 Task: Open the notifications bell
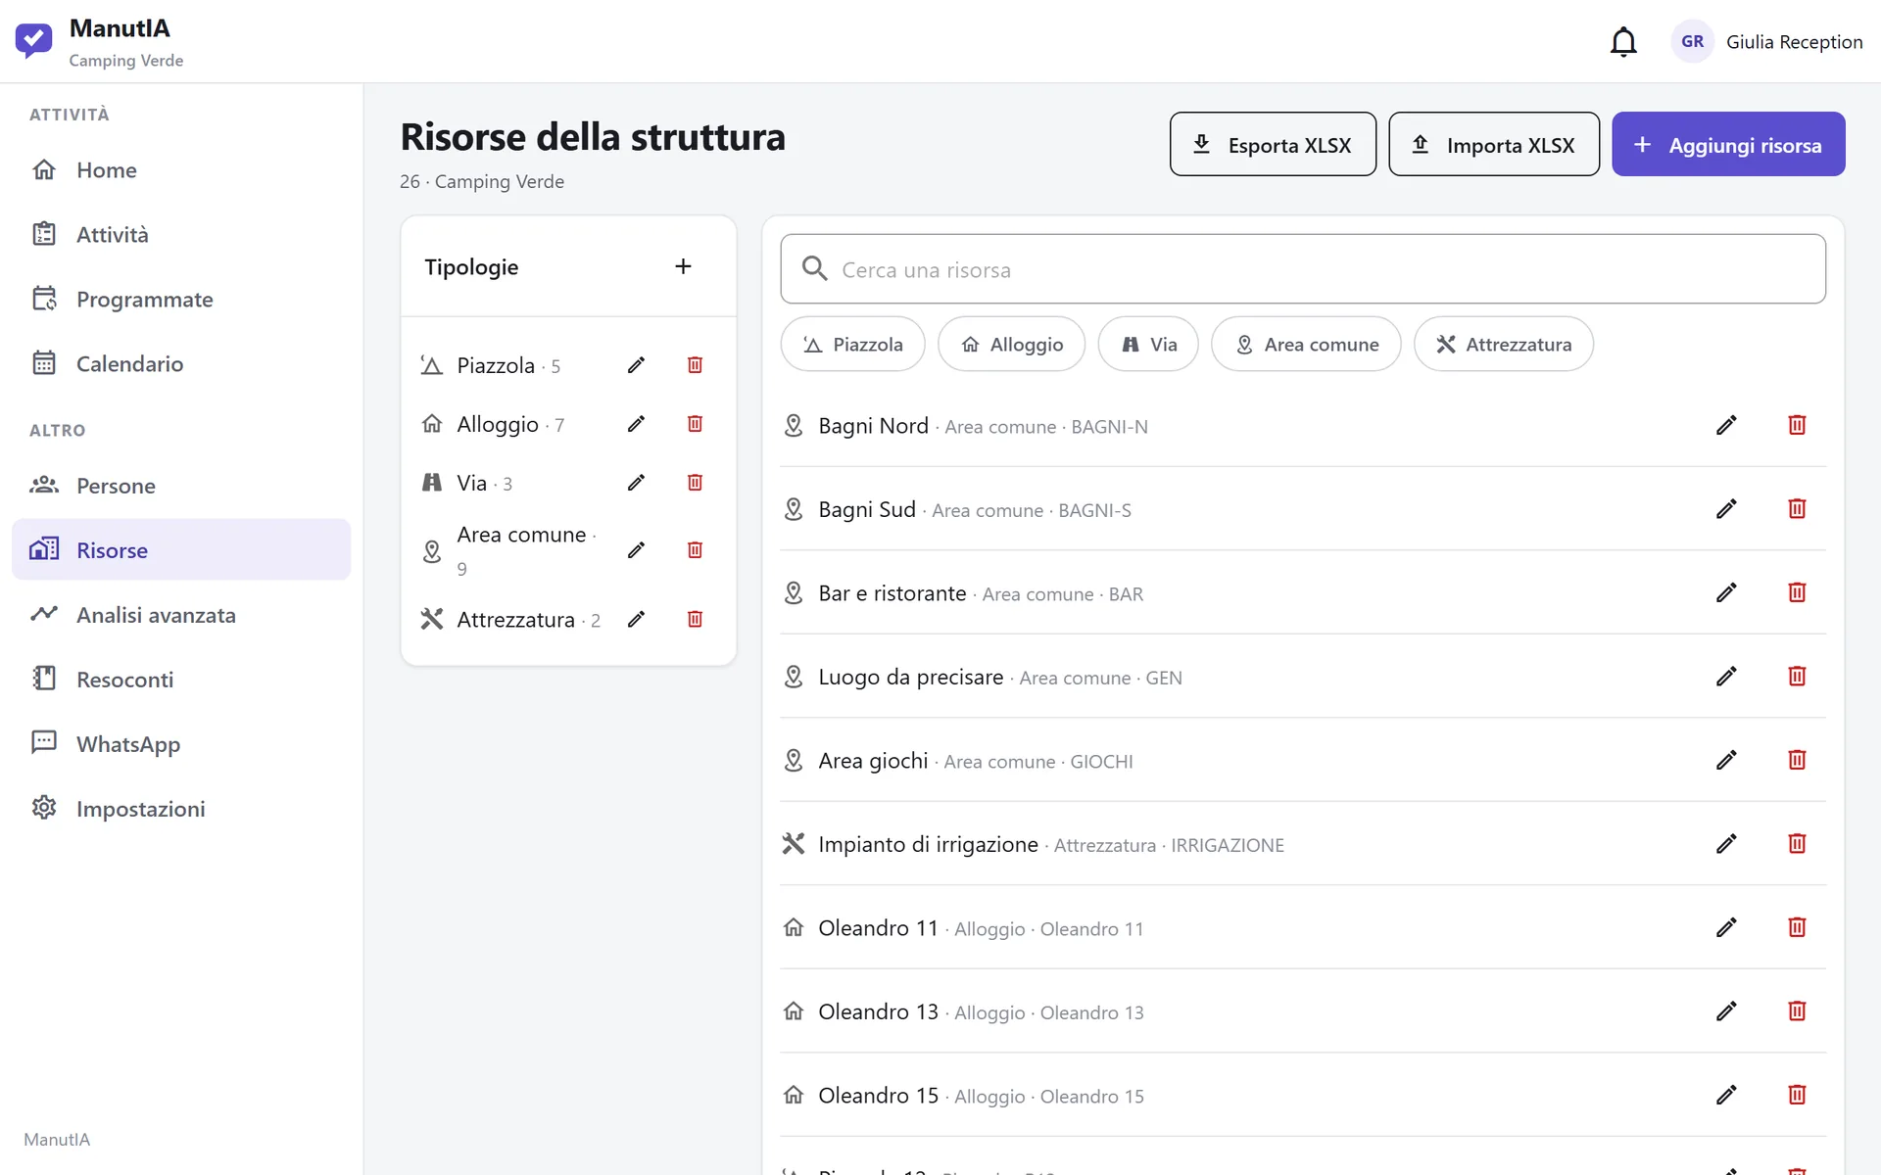[x=1623, y=42]
